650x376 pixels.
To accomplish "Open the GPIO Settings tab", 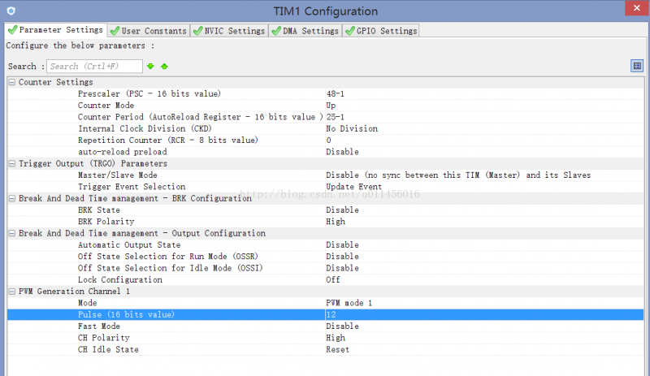I will coord(381,31).
